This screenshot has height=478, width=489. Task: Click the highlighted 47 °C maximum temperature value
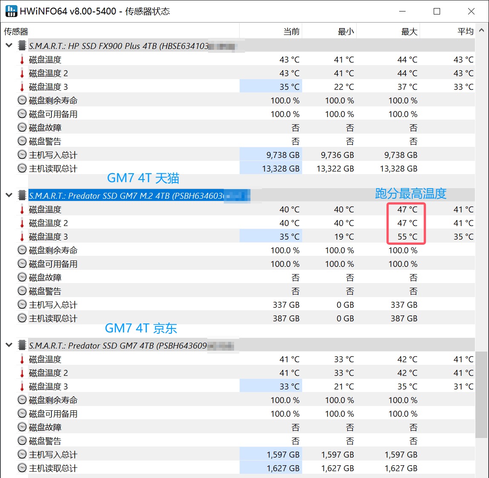(x=406, y=209)
